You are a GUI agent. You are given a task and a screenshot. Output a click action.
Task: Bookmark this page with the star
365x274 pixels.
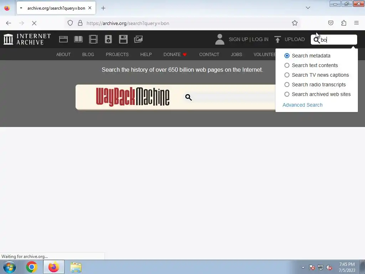[x=295, y=23]
